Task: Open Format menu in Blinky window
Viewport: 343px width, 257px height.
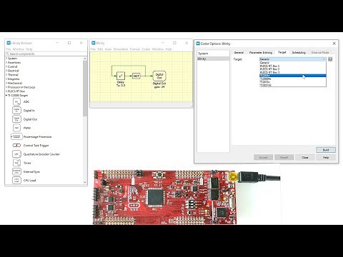Action: [x=135, y=49]
